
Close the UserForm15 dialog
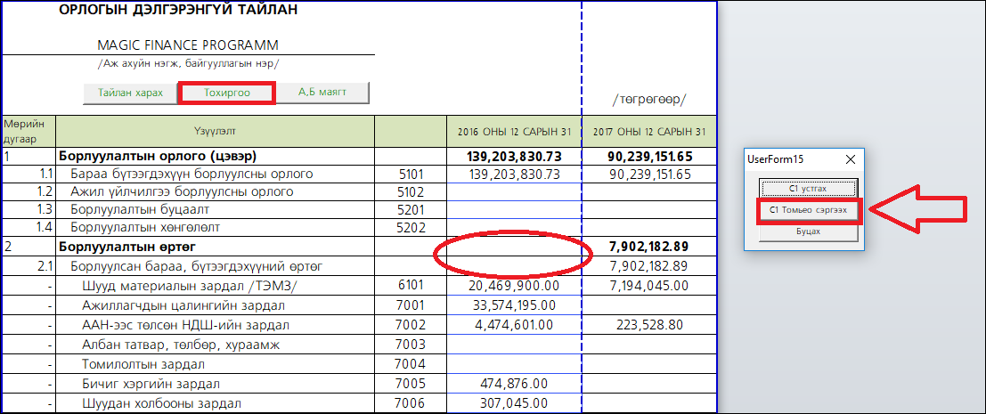click(850, 160)
